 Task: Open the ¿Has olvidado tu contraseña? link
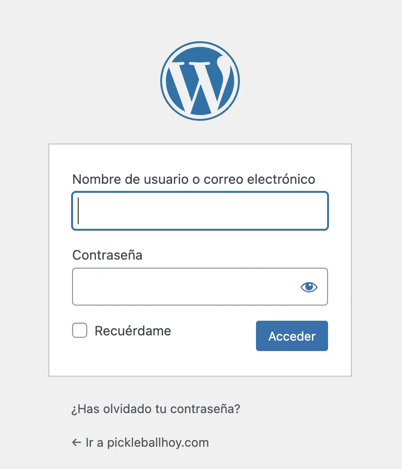(155, 409)
